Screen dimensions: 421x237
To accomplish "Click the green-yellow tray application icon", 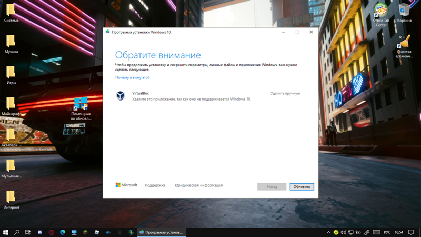I will [x=336, y=232].
